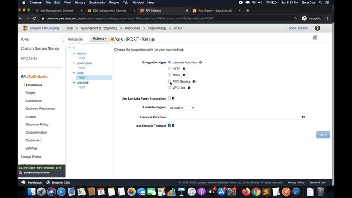The image size is (352, 198).
Task: Collapse the left navigation panel arrow
Action: click(x=64, y=42)
